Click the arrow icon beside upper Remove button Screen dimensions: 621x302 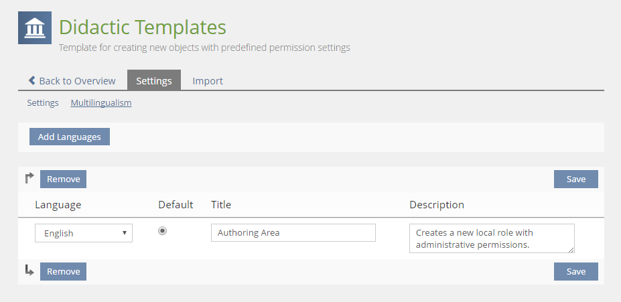click(29, 178)
